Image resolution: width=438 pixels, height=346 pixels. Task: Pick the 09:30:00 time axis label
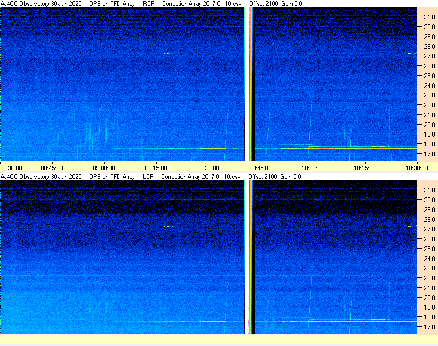[x=209, y=168]
